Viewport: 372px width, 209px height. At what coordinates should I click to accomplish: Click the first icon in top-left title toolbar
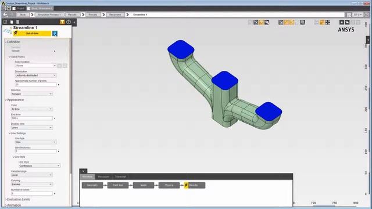pyautogui.click(x=4, y=8)
